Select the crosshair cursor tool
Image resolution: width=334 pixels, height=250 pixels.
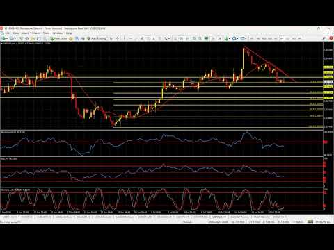(x=118, y=38)
